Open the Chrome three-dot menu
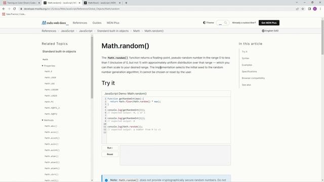This screenshot has width=324, height=182. (x=320, y=9)
